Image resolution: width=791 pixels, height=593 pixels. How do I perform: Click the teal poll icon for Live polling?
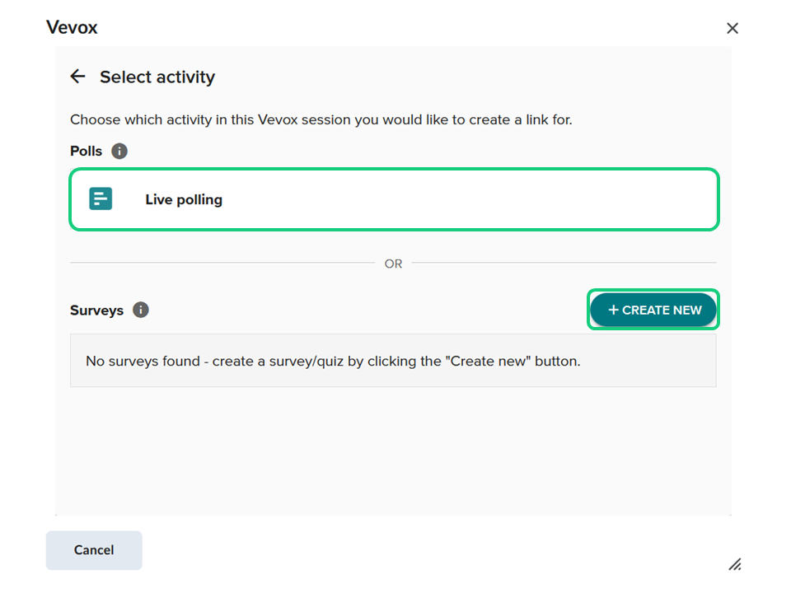(x=101, y=198)
